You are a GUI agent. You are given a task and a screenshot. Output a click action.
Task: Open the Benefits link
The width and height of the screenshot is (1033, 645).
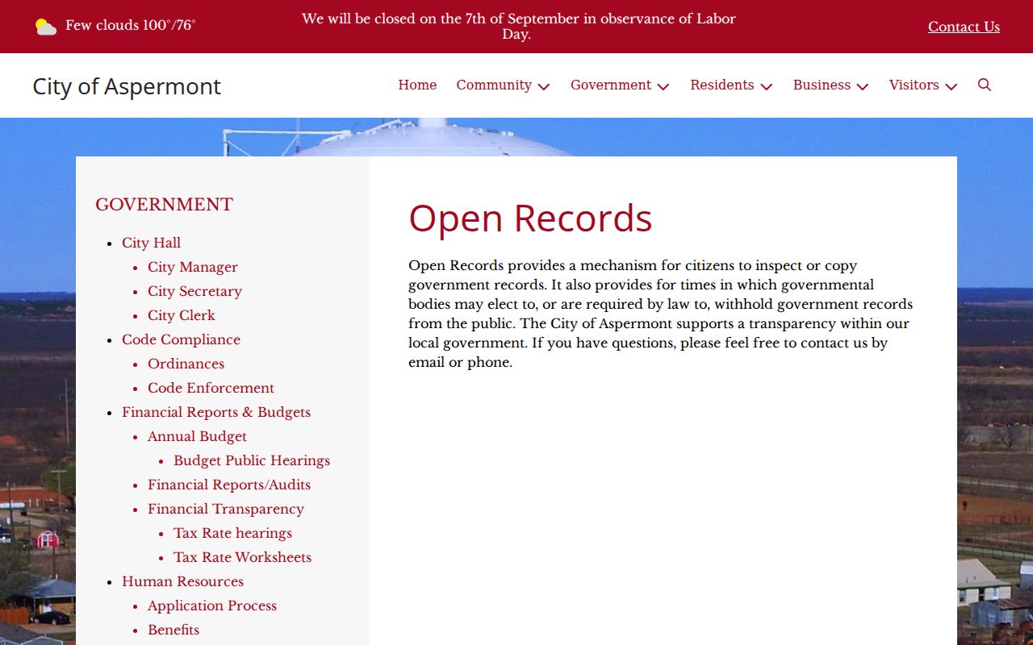(x=174, y=630)
